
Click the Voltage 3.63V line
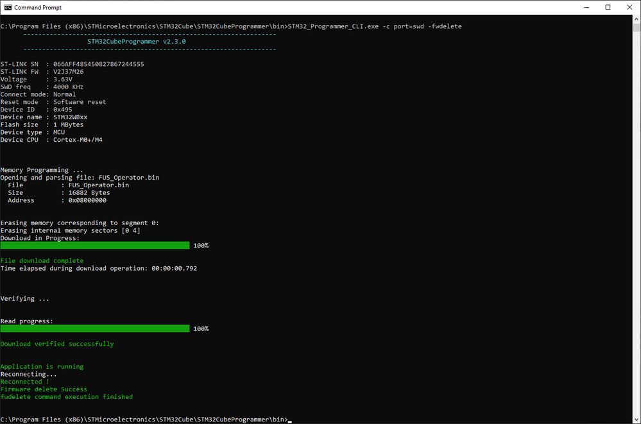click(x=37, y=80)
